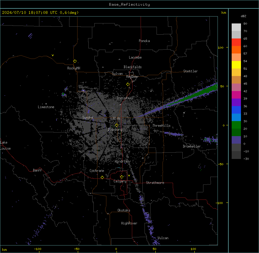259x253 pixels.
Task: Click the bright green 20-30 dBZ swatch
Action: pos(236,125)
